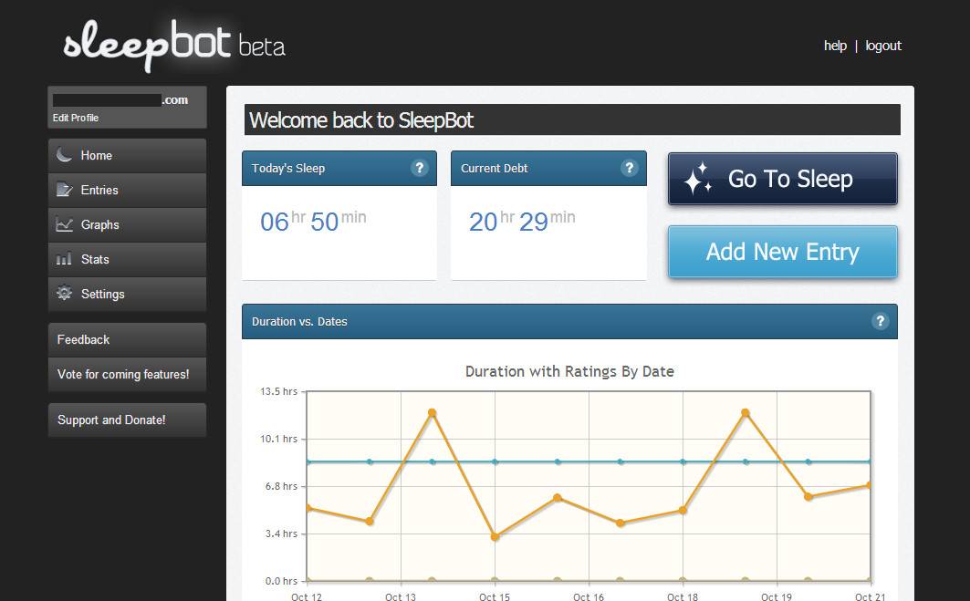Open the help tooltip for Today's Sleep
Viewport: 970px width, 601px height.
[419, 168]
